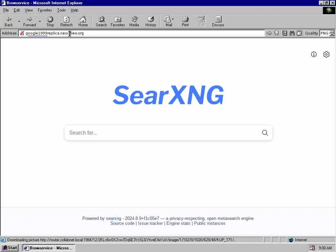Viewport: 336px width, 252px height.
Task: Open the File menu
Action: [x=6, y=10]
